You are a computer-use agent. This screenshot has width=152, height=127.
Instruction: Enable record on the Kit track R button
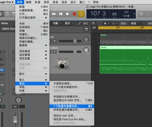[x=54, y=41]
